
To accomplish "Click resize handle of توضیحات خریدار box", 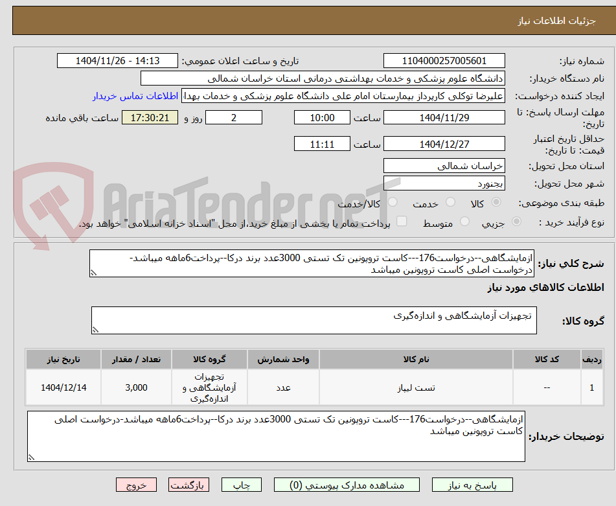I will 31,457.
